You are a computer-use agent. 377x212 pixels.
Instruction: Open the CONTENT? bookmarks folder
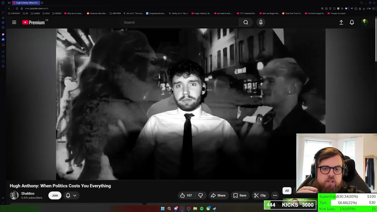point(14,13)
